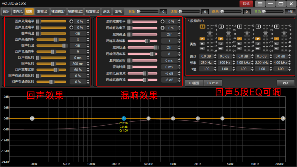The width and height of the screenshot is (297, 167).
Task: Click the 效果 tab button
Action: click(29, 11)
